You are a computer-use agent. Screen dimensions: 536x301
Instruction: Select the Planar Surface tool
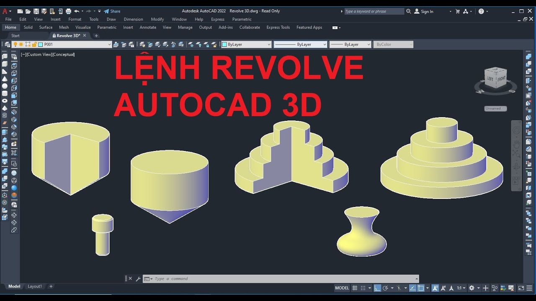click(x=5, y=123)
